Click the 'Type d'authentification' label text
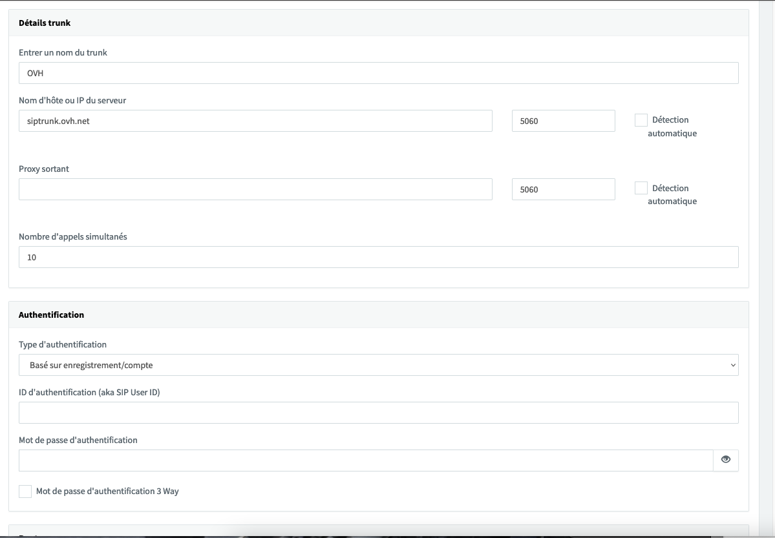775x538 pixels. (x=63, y=344)
